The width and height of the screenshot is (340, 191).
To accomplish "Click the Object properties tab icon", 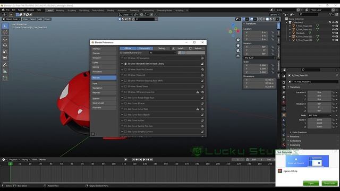I will (x=284, y=115).
